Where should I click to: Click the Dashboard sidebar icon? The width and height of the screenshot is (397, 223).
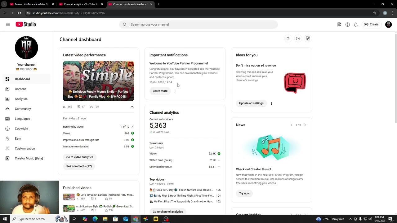pyautogui.click(x=7, y=79)
